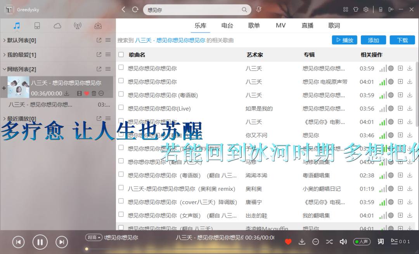
Task: Skip to the next track
Action: point(62,242)
